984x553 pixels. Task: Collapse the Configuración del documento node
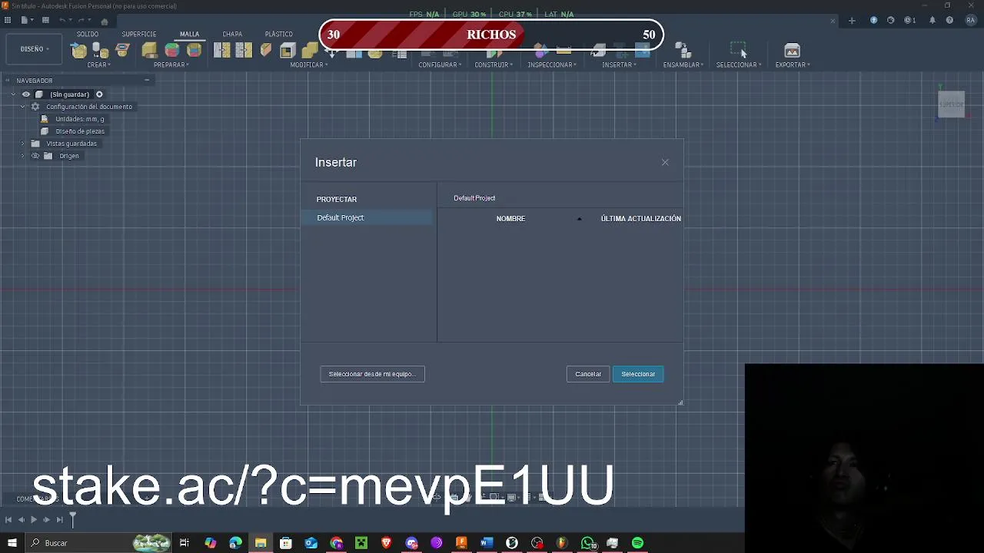[23, 107]
